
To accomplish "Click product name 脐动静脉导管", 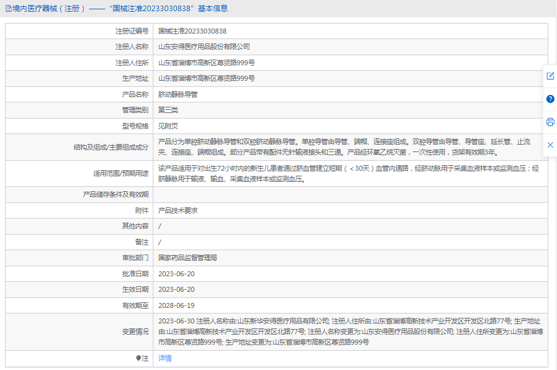I will (178, 94).
